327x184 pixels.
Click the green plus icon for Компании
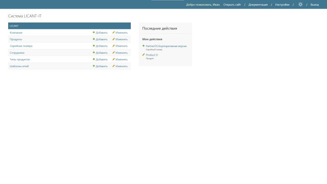click(x=94, y=32)
